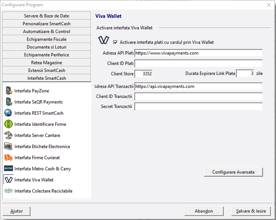This screenshot has width=276, height=220.
Task: Click the Durata Expirare Link Plata field
Action: pyautogui.click(x=245, y=73)
